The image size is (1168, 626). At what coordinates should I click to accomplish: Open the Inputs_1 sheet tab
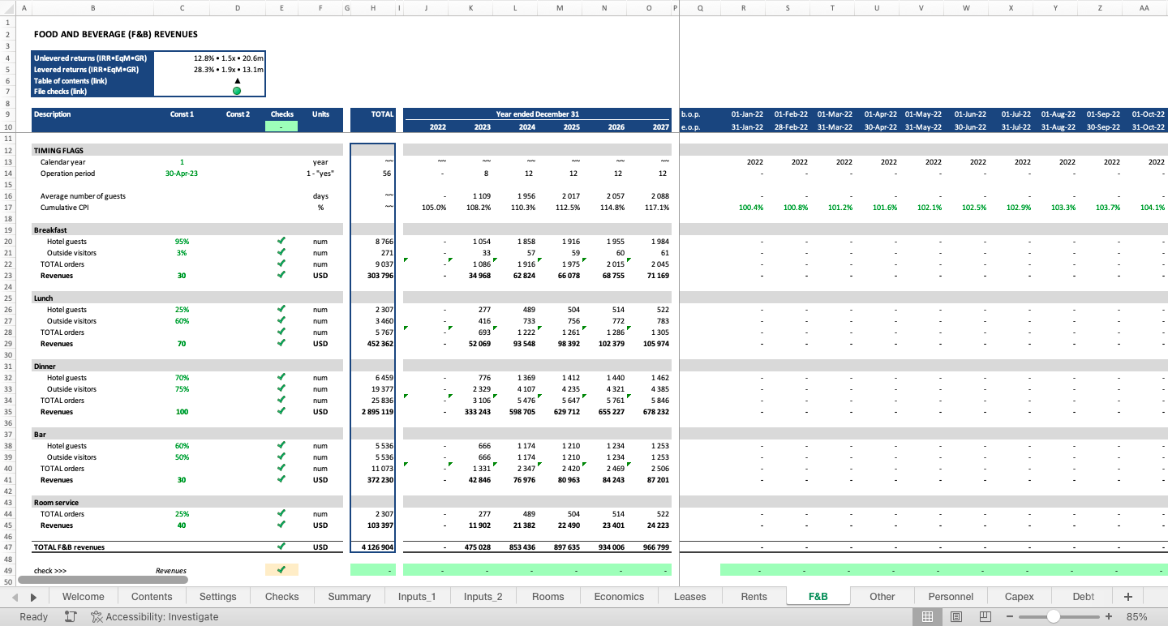[417, 597]
